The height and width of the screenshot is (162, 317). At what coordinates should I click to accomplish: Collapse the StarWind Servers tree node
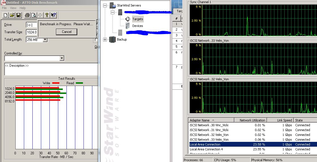(105, 5)
